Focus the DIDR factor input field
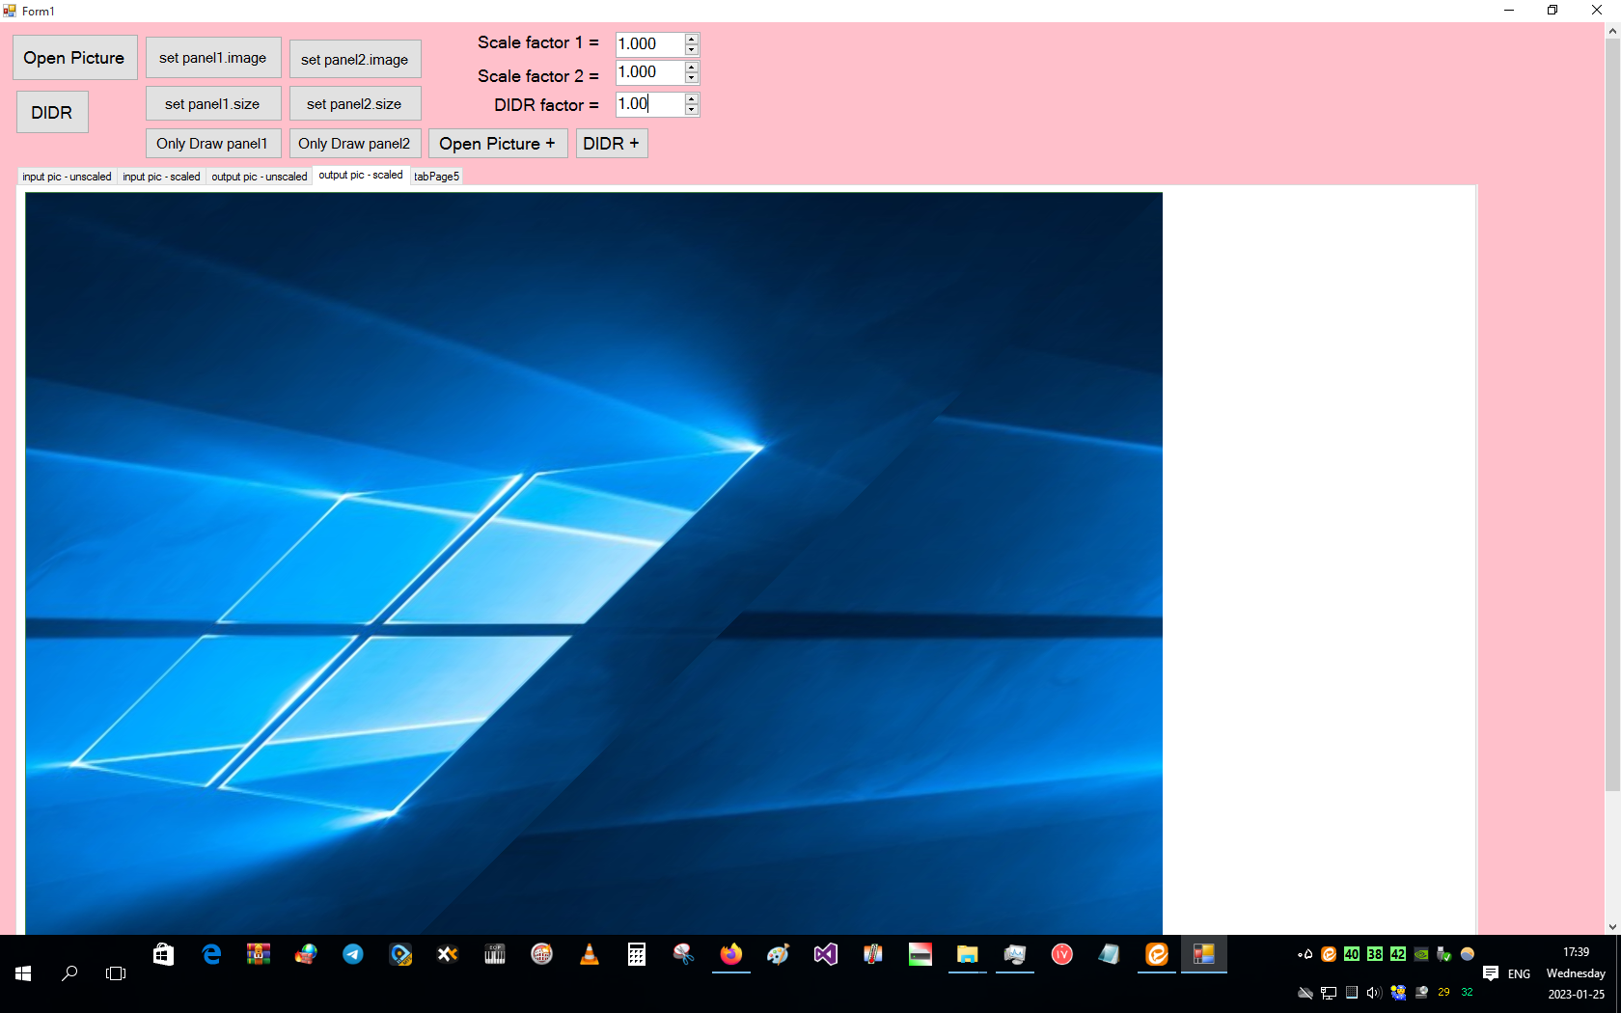Image resolution: width=1621 pixels, height=1013 pixels. tap(650, 104)
